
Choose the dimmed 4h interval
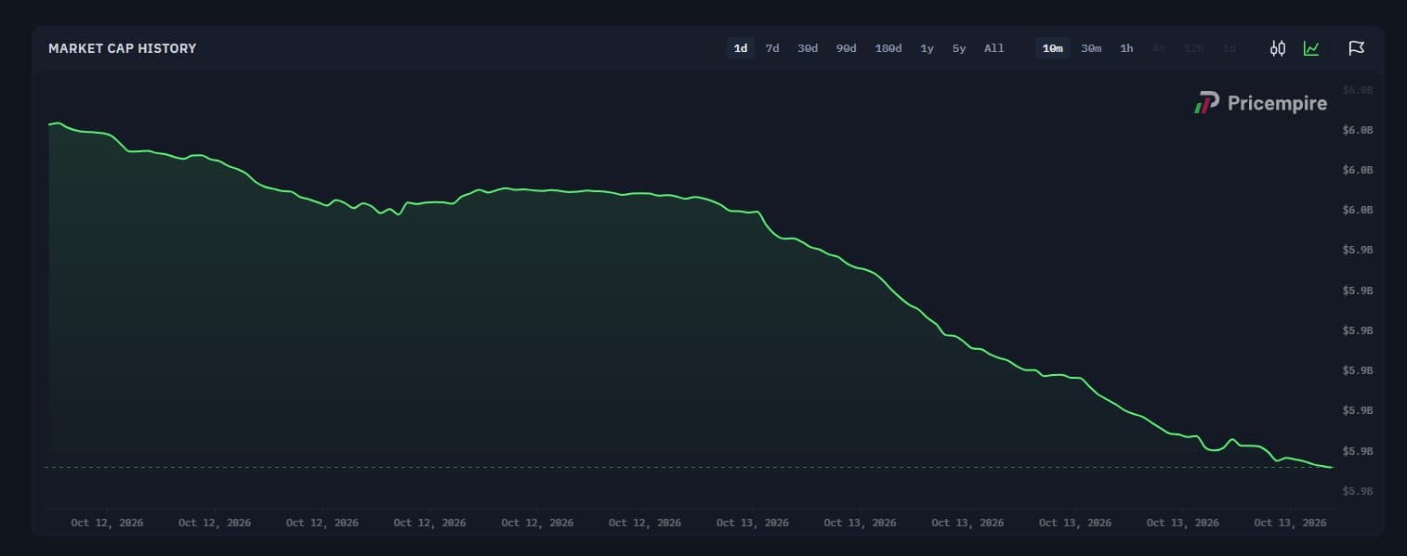pyautogui.click(x=1158, y=48)
